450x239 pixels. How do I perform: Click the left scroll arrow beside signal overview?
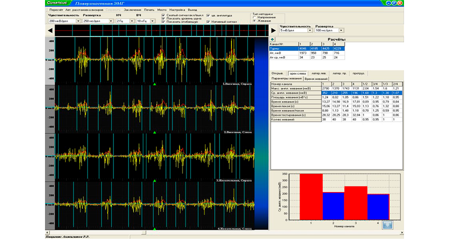(50, 31)
